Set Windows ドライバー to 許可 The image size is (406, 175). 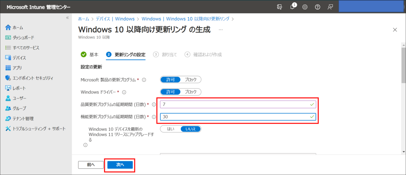[170, 92]
